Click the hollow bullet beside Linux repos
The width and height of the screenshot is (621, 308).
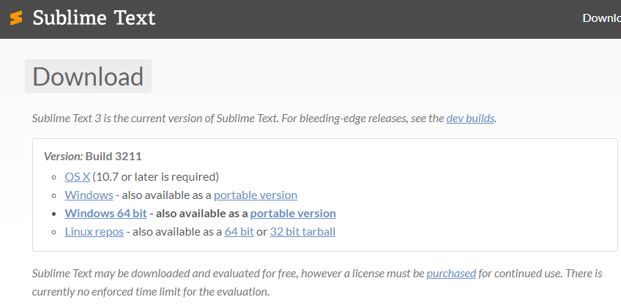pos(54,232)
